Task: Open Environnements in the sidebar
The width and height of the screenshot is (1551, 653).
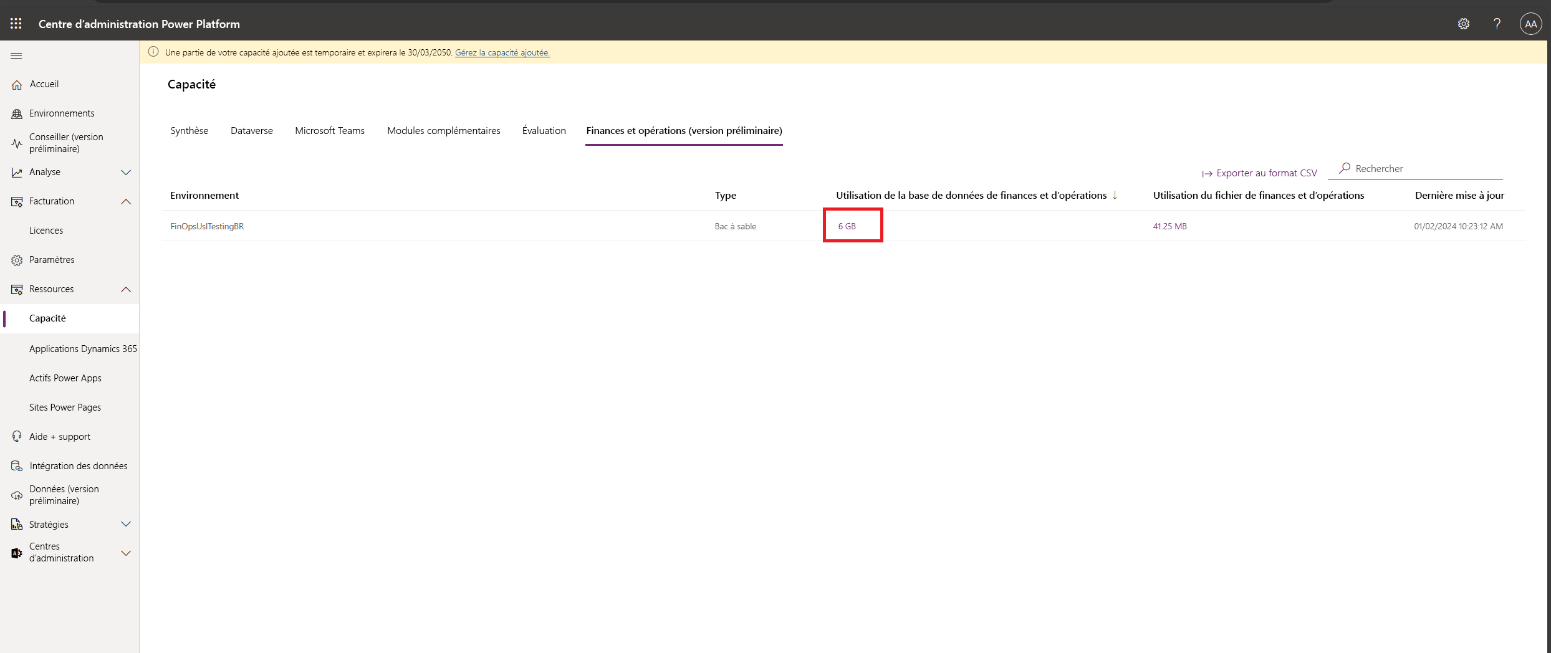Action: coord(62,113)
